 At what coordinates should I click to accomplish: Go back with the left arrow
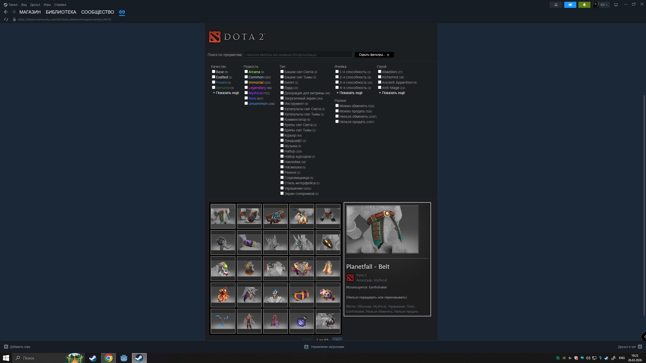[x=6, y=12]
